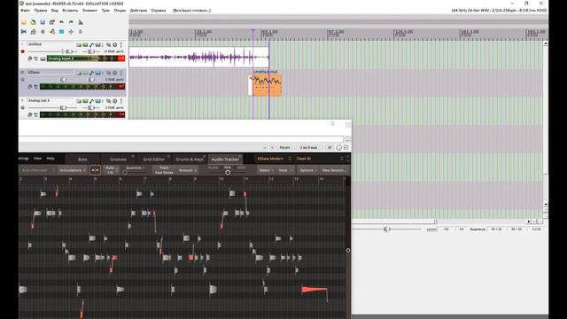This screenshot has width=567, height=319.
Task: Toggle the snap icon in toolbar
Action: click(x=71, y=32)
